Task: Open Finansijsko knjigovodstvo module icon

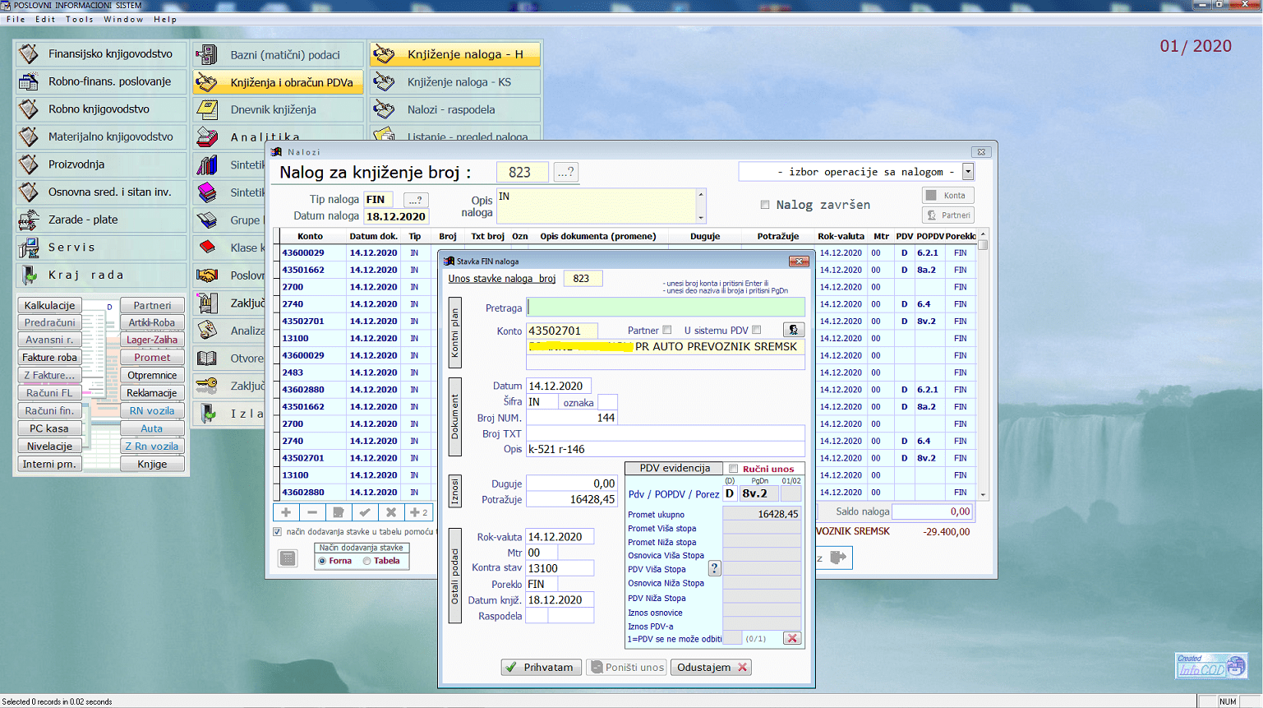Action: point(29,53)
